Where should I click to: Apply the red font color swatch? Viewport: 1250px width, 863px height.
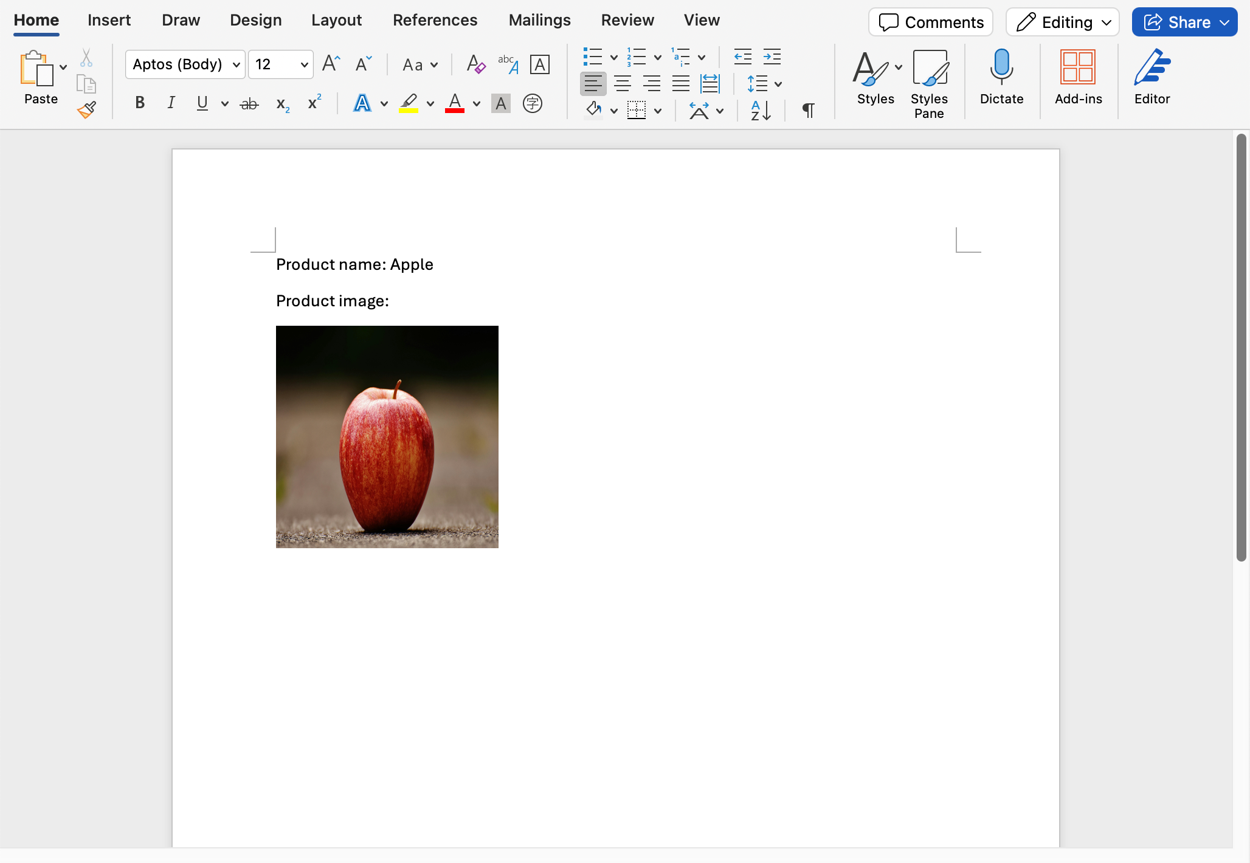[x=455, y=103]
